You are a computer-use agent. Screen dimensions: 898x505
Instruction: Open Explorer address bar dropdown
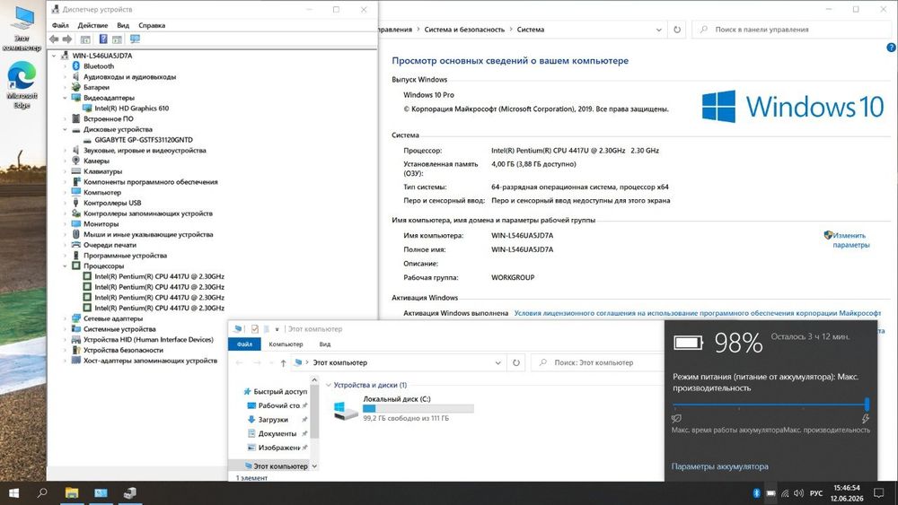[497, 362]
